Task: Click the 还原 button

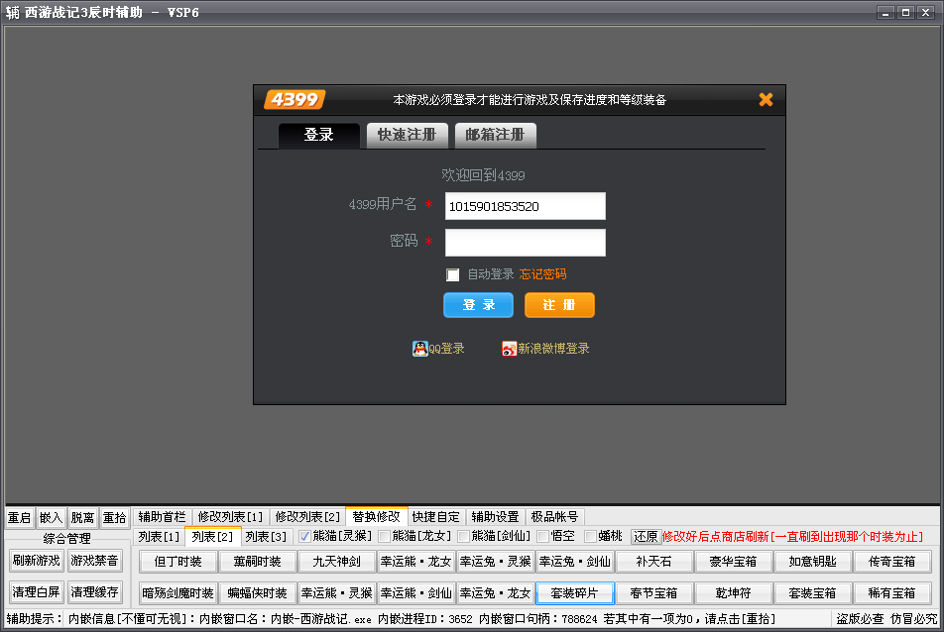Action: [x=646, y=536]
